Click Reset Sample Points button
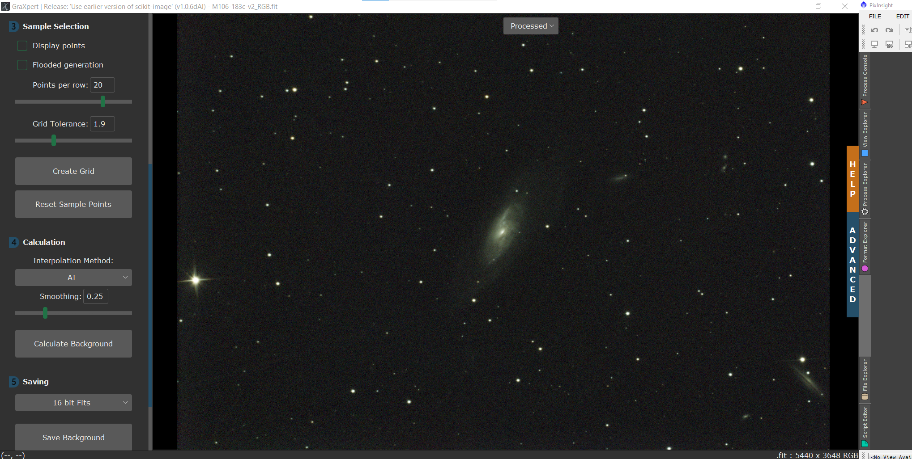Viewport: 912px width, 459px height. [x=73, y=204]
